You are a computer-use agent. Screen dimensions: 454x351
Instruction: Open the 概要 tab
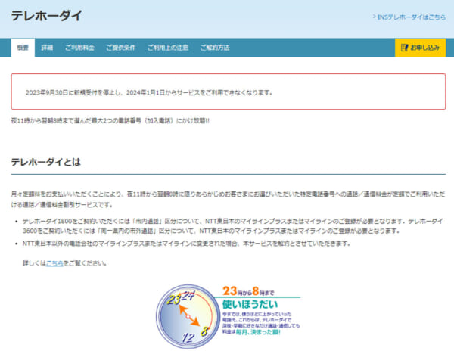coord(23,48)
